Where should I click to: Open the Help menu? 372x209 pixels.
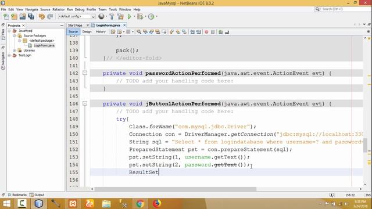coord(137,9)
